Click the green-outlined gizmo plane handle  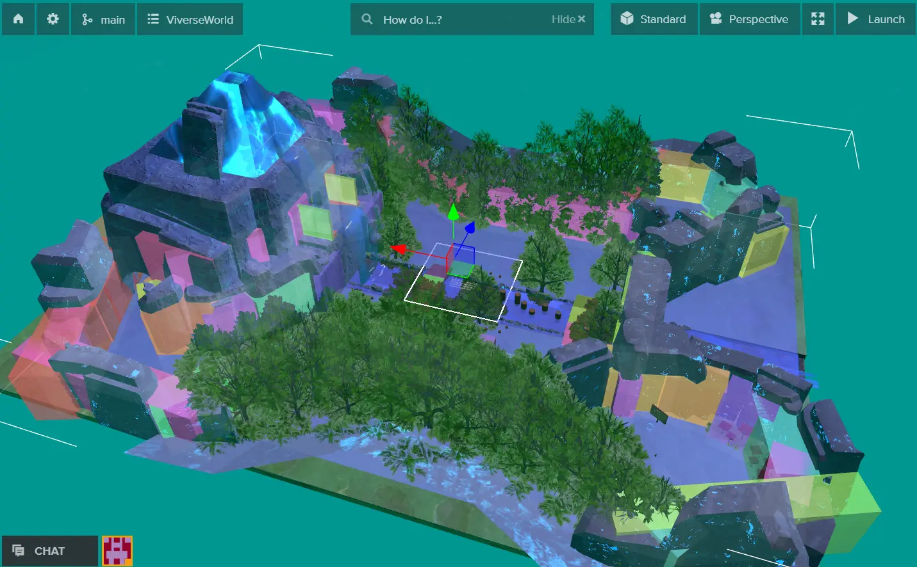(x=459, y=270)
